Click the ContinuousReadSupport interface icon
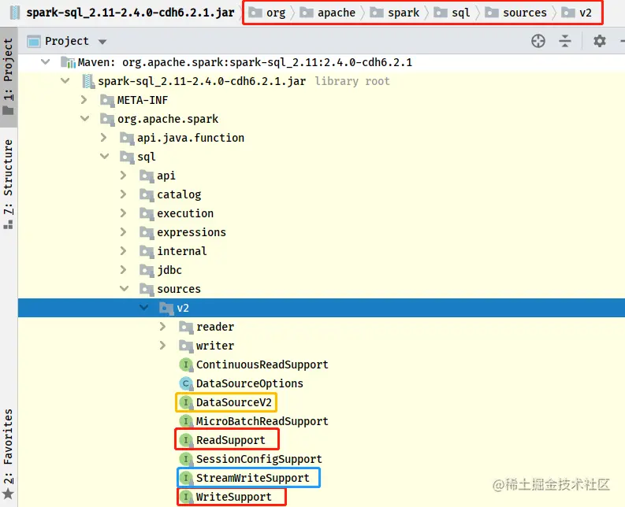This screenshot has width=625, height=507. click(x=186, y=365)
